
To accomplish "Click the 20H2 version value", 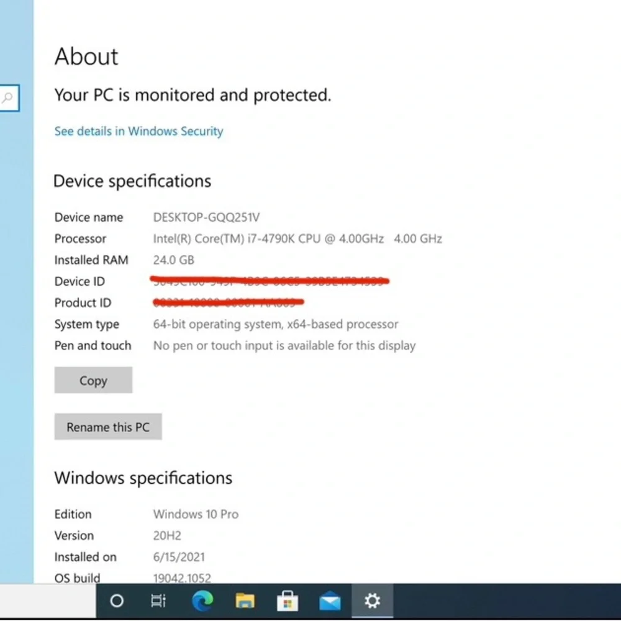I will 166,535.
